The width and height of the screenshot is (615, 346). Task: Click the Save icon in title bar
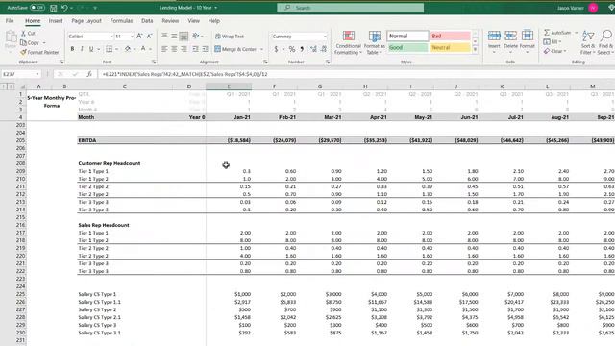click(54, 8)
